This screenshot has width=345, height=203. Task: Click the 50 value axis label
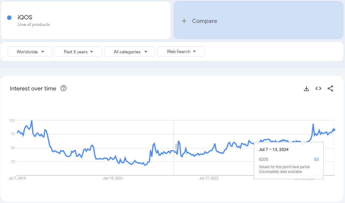click(13, 148)
